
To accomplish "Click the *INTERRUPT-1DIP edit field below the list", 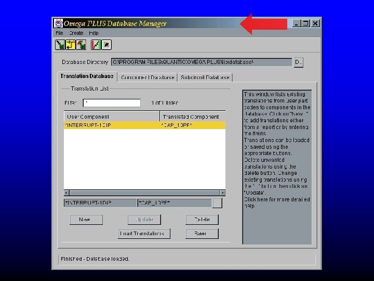I will pos(100,203).
